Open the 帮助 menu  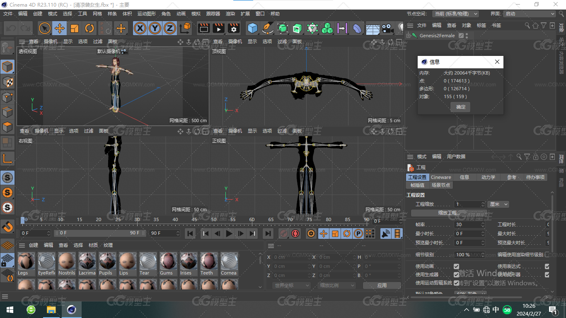tap(275, 14)
